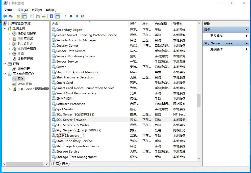Click the Refresh toolbar icon
The image size is (251, 173).
[x=38, y=16]
